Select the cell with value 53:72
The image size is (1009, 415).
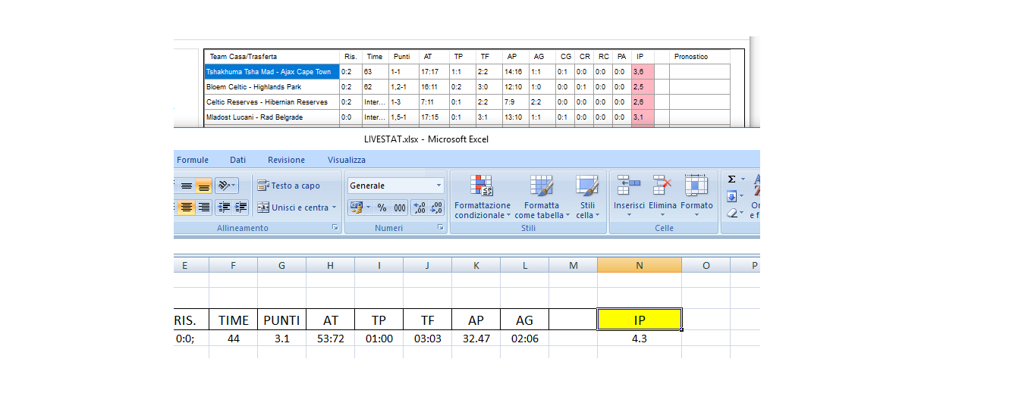pos(331,339)
